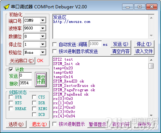Click the 读入文件 load file button
This screenshot has width=161, height=133.
144,51
